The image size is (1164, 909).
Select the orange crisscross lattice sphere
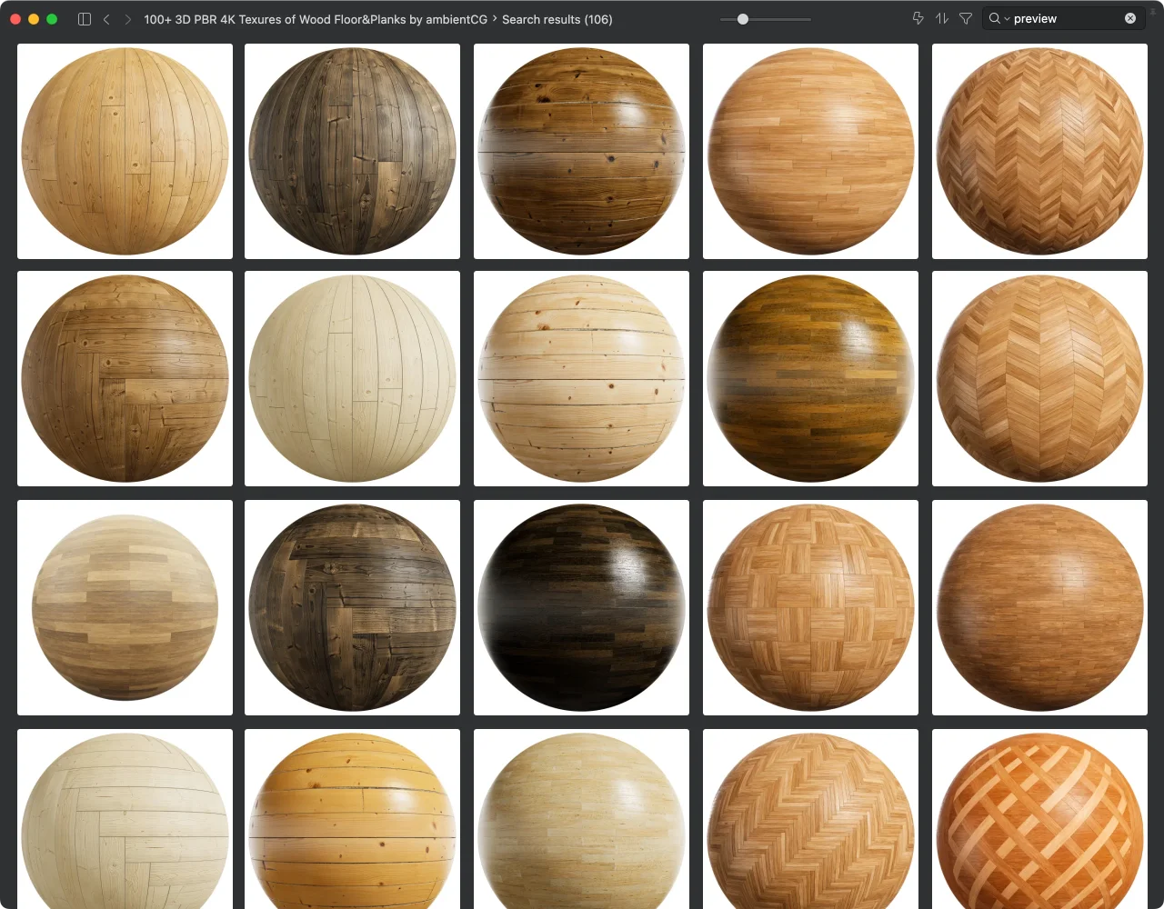[1039, 819]
